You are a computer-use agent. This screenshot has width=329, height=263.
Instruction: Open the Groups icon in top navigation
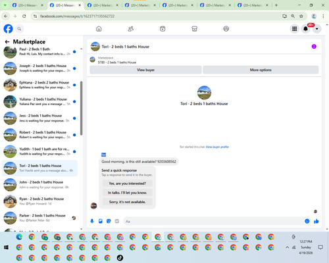[x=226, y=29]
